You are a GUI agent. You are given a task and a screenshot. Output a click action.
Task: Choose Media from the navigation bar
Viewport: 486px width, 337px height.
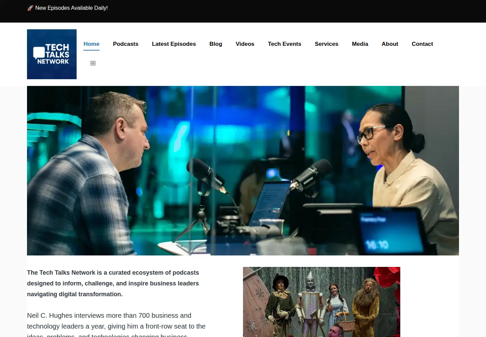tap(360, 44)
